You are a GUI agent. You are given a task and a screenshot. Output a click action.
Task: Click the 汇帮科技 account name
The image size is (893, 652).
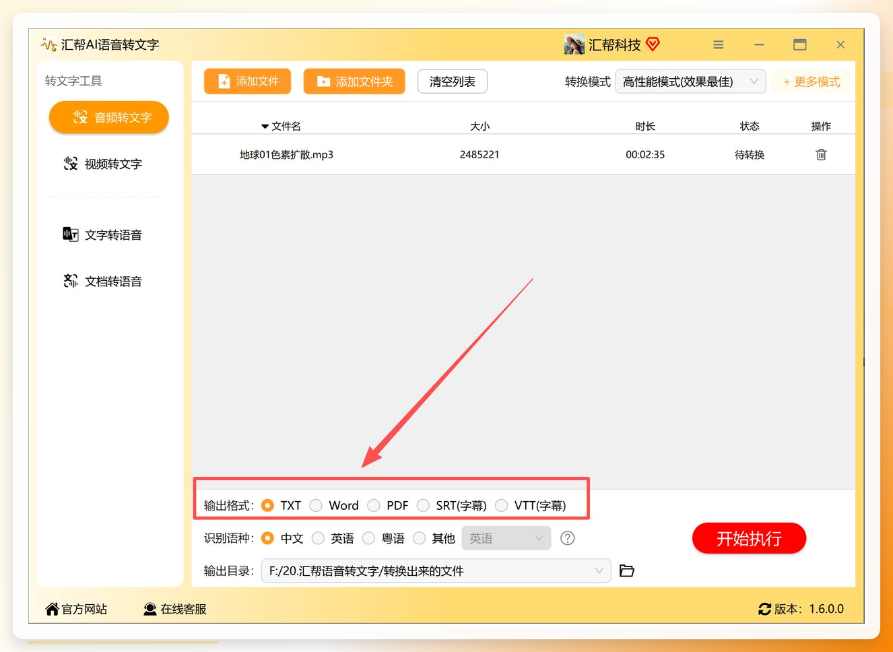(x=615, y=45)
